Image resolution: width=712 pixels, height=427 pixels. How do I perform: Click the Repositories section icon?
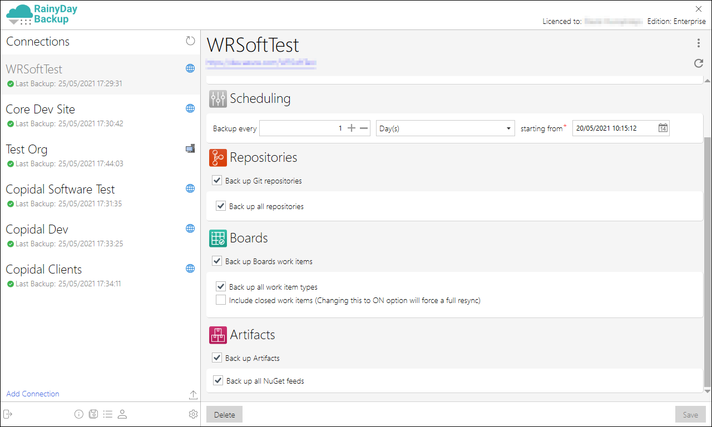pos(218,158)
